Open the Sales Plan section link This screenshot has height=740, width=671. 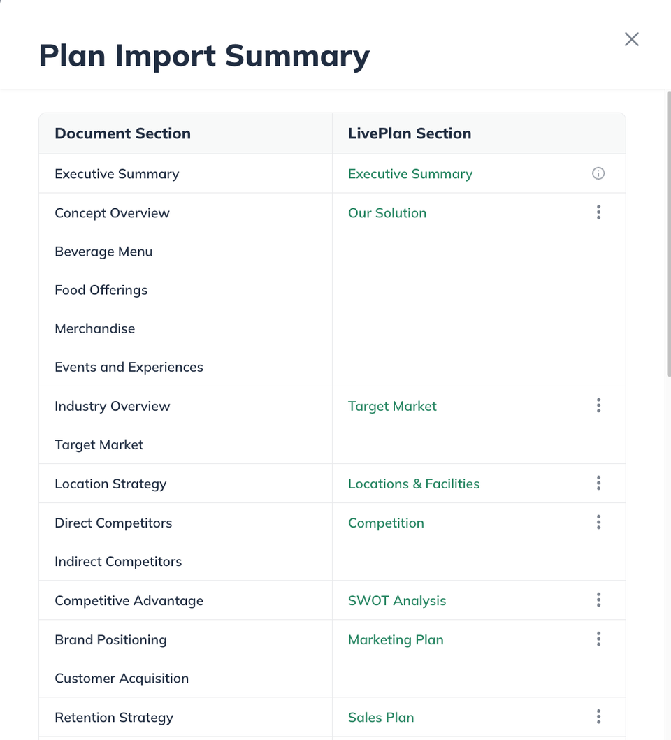pyautogui.click(x=381, y=718)
